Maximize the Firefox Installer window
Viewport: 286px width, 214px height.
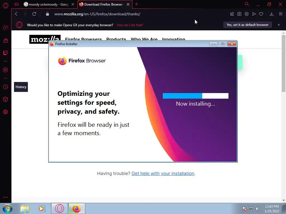223,44
